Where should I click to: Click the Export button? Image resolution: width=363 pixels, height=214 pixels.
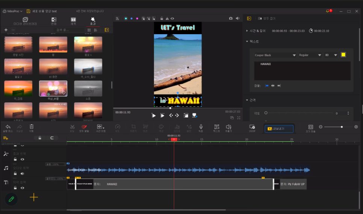[x=279, y=129]
